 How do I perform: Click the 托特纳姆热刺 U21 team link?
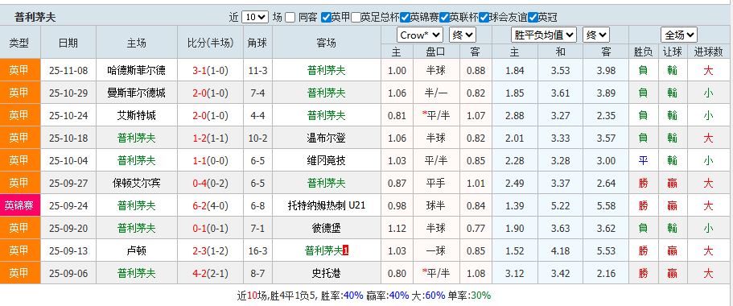(x=327, y=205)
